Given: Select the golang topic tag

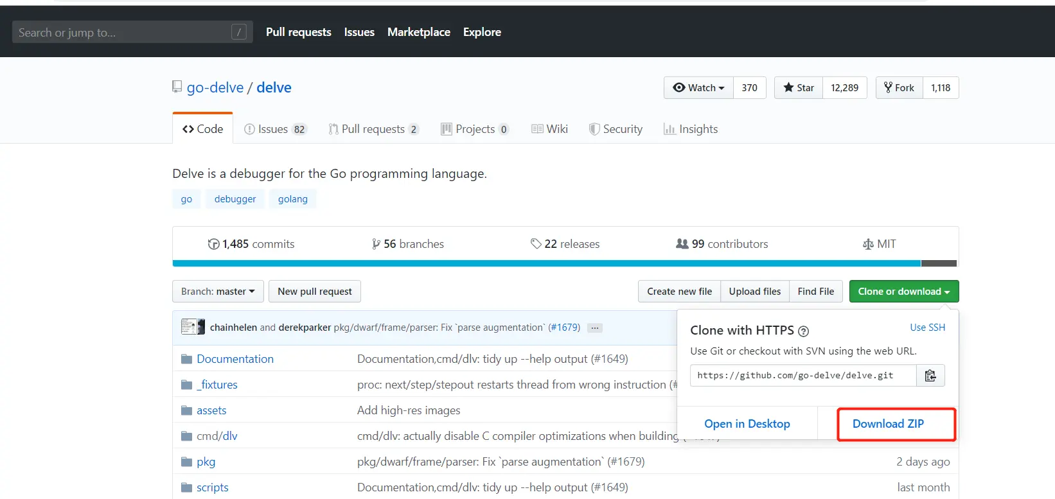Looking at the screenshot, I should [x=292, y=199].
